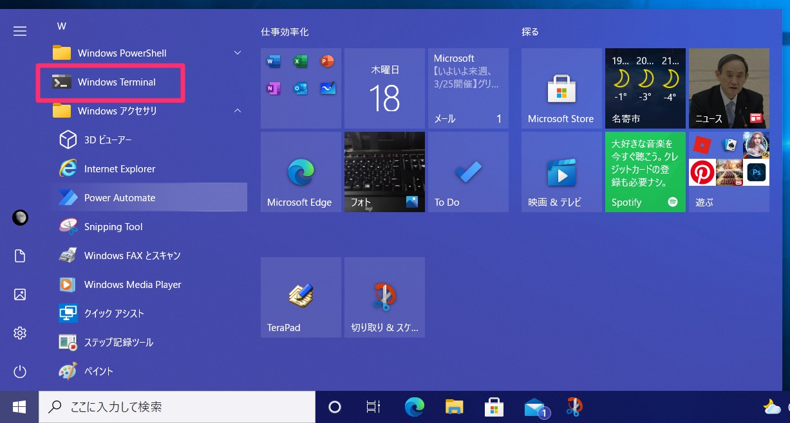Viewport: 790px width, 423px height.
Task: Open the メール tile
Action: pos(468,88)
